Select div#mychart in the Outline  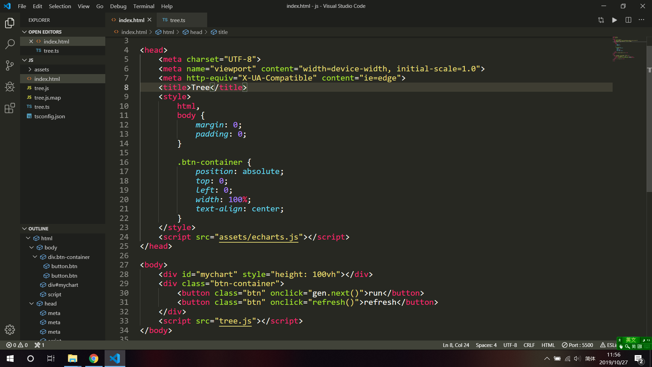coord(62,285)
